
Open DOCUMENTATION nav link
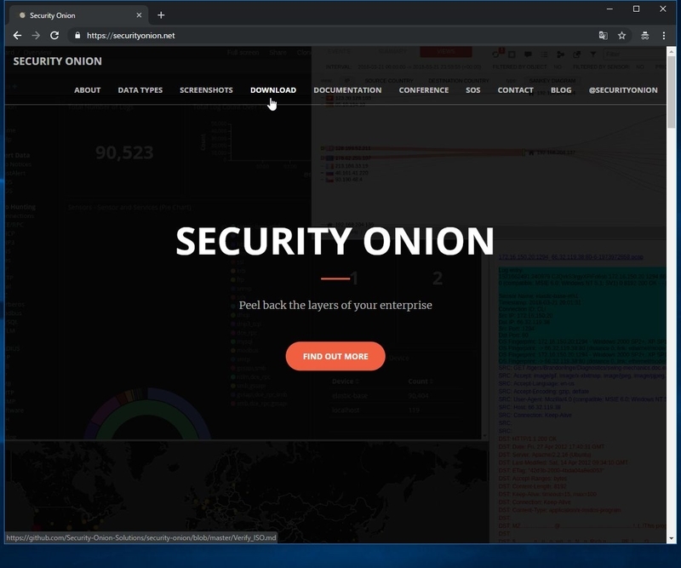[x=347, y=90]
